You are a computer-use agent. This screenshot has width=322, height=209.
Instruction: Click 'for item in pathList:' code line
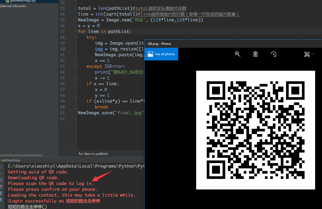(x=105, y=31)
